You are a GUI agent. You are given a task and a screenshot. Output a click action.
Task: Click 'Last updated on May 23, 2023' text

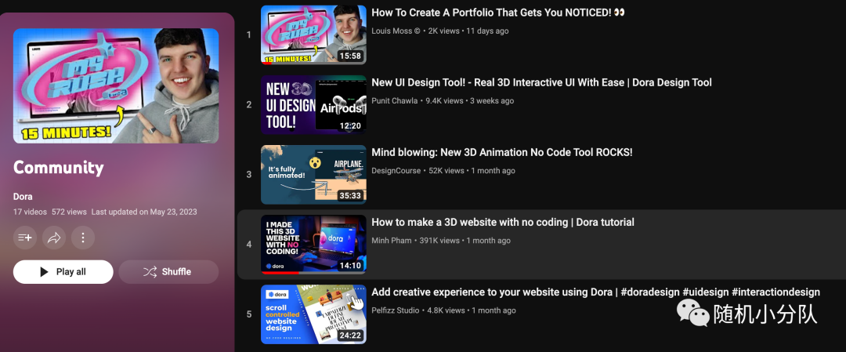coord(144,212)
